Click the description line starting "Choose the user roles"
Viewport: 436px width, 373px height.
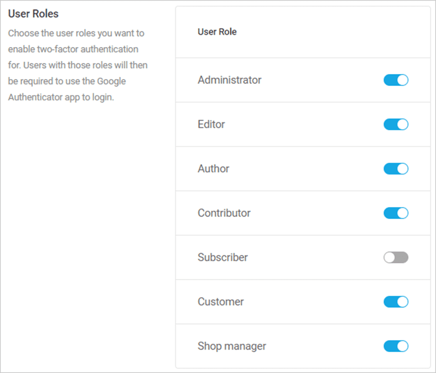point(76,33)
